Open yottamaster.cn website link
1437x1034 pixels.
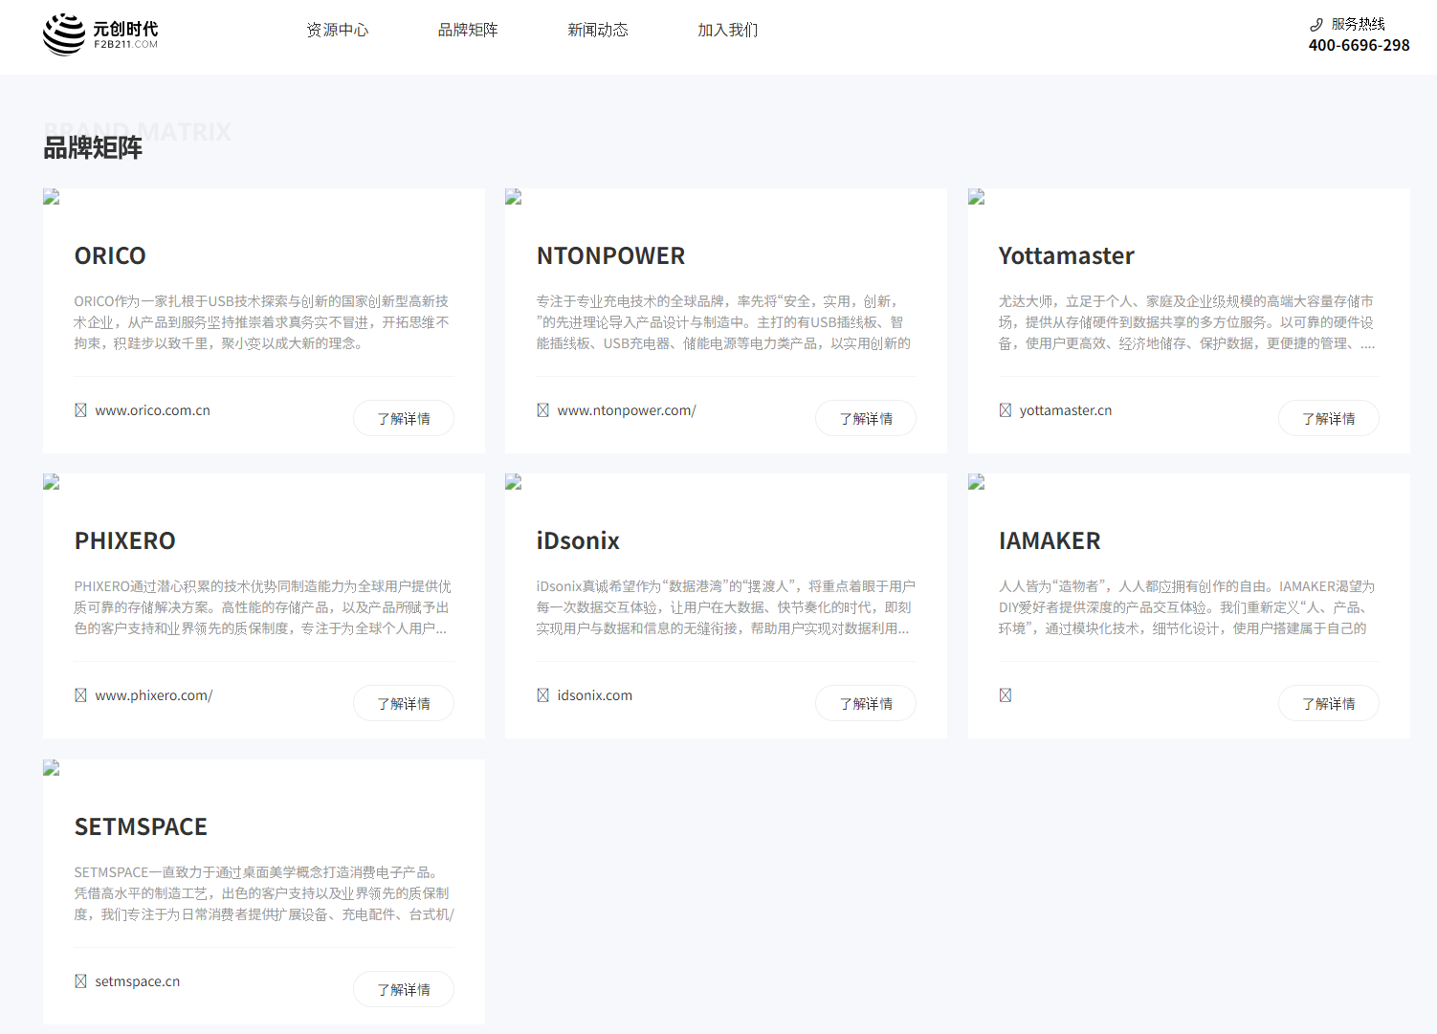tap(1066, 410)
